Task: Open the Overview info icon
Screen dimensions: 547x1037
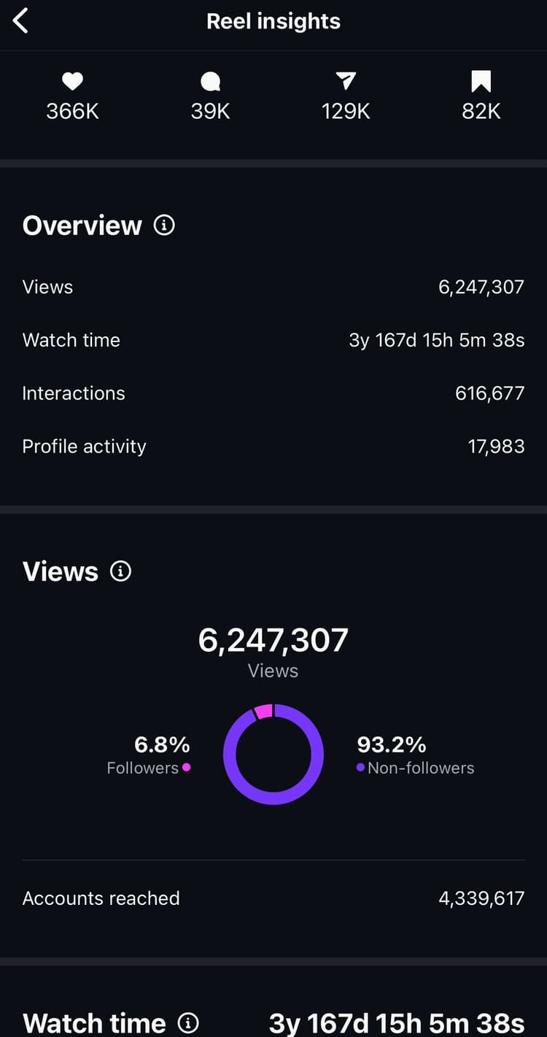Action: (164, 225)
